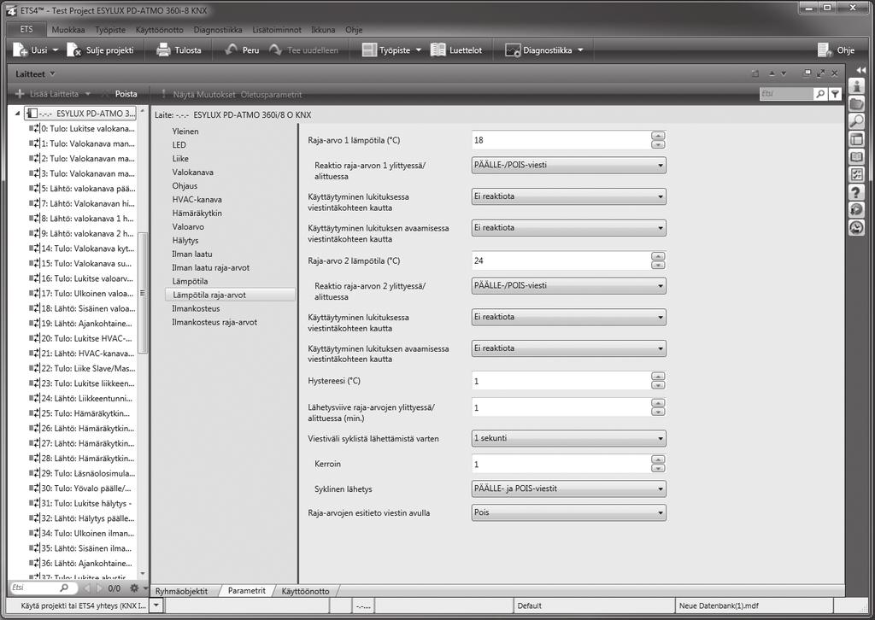Open the Uusi button dropdown arrow

pos(56,50)
